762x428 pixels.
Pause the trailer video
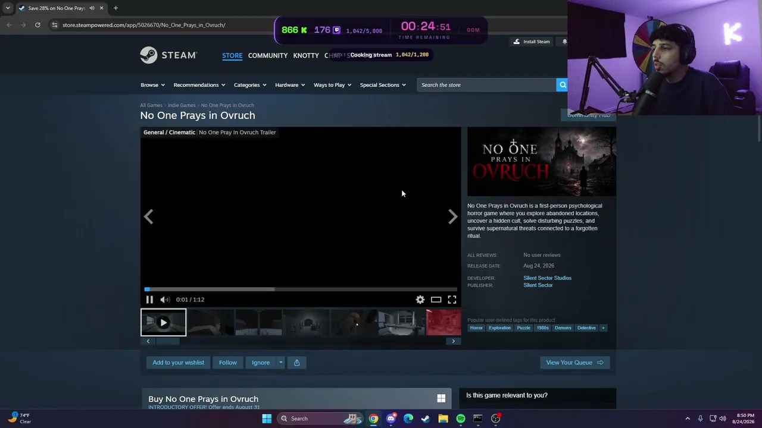(149, 300)
